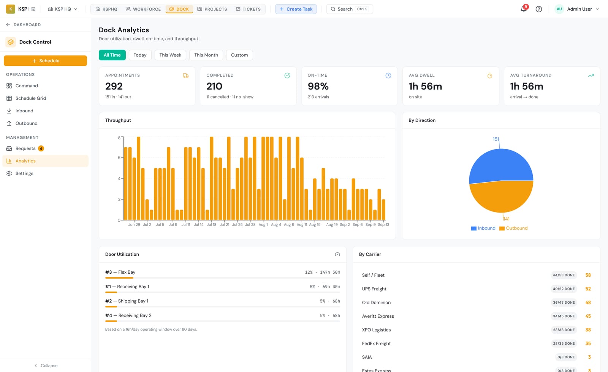The height and width of the screenshot is (372, 608).
Task: Open the Analytics sidebar link
Action: coord(45,161)
